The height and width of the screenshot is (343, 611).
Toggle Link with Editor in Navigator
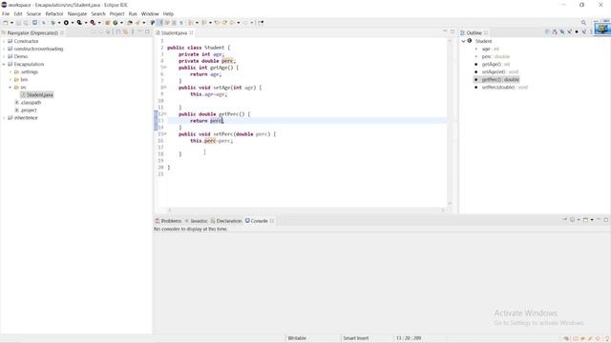[125, 32]
